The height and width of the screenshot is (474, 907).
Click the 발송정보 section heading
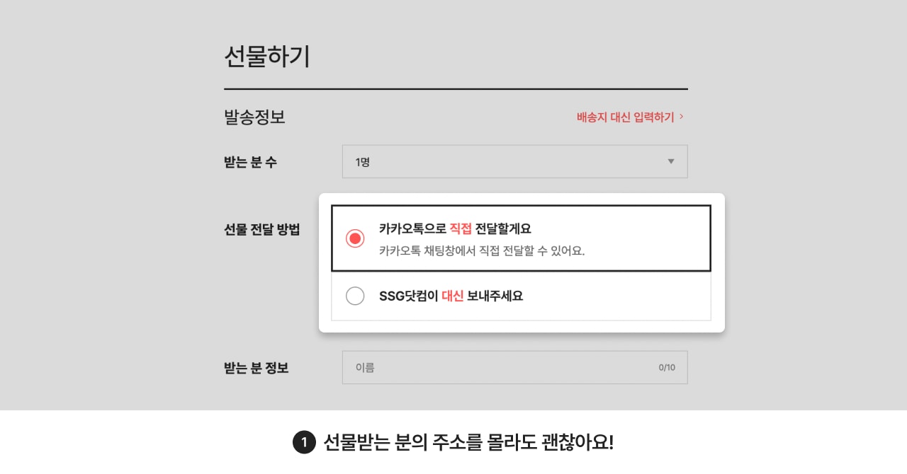[252, 117]
